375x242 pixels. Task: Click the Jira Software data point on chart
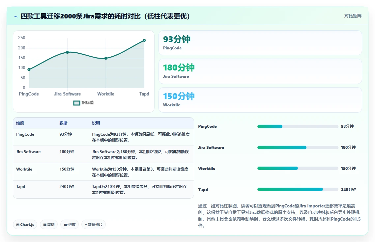point(68,52)
